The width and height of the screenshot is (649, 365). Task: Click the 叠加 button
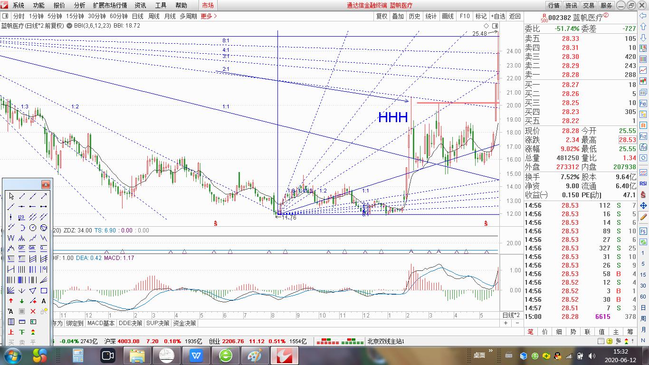tap(398, 16)
